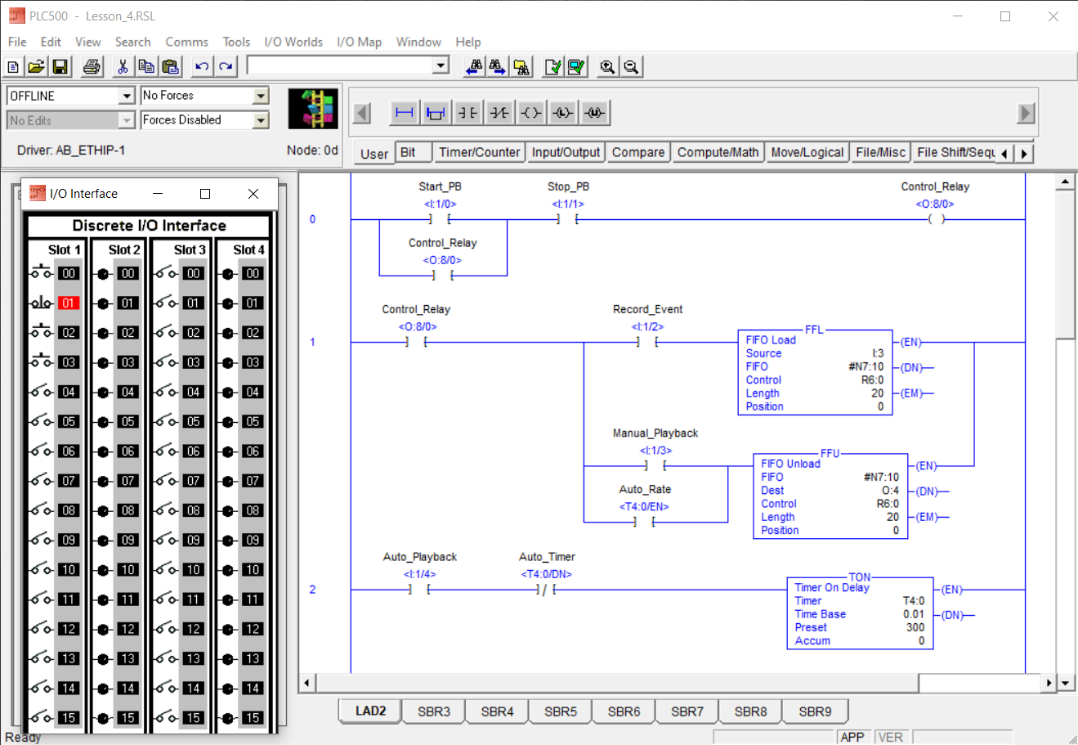This screenshot has width=1078, height=745.
Task: Click the find previous binoculars icon
Action: (473, 67)
